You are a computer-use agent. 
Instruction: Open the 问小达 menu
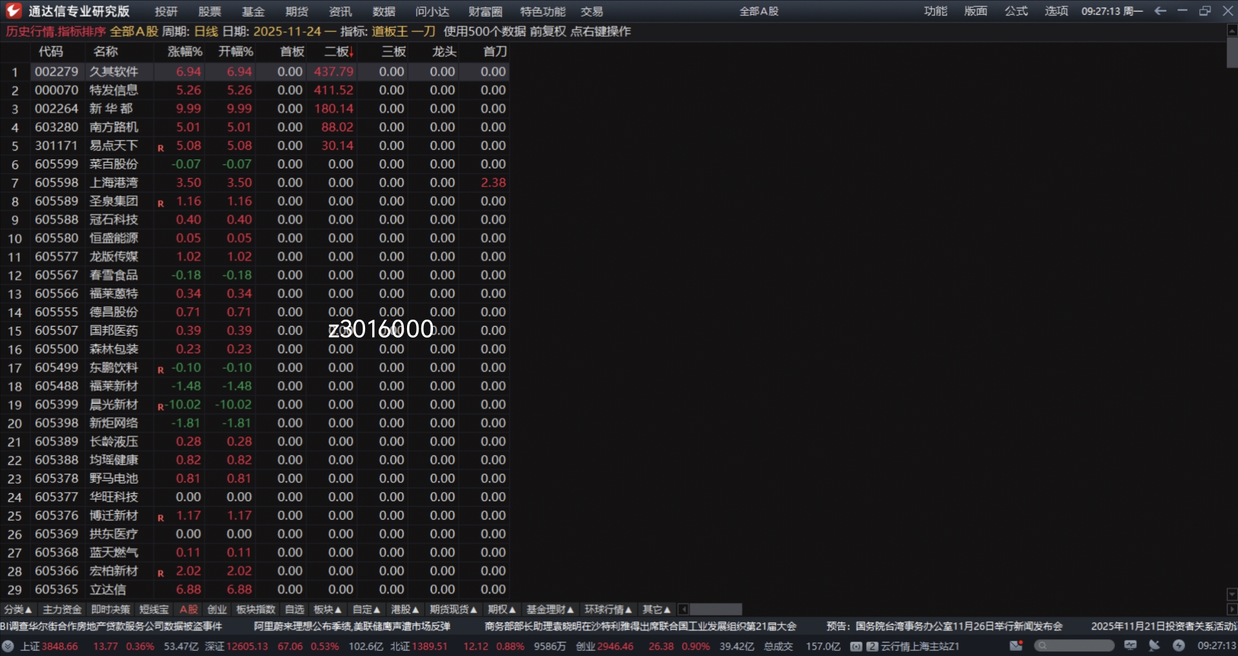pyautogui.click(x=432, y=12)
